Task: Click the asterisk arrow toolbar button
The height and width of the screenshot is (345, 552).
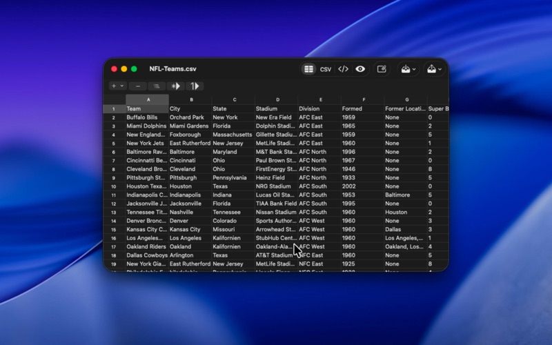Action: 176,86
